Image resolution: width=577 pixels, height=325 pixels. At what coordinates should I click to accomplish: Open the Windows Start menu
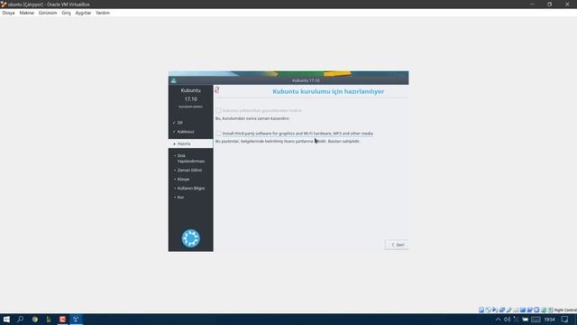pos(6,320)
